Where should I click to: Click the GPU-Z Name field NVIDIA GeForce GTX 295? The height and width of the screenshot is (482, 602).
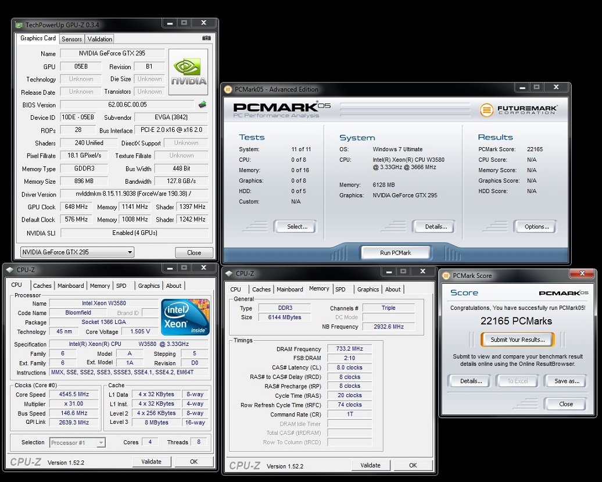(x=113, y=53)
